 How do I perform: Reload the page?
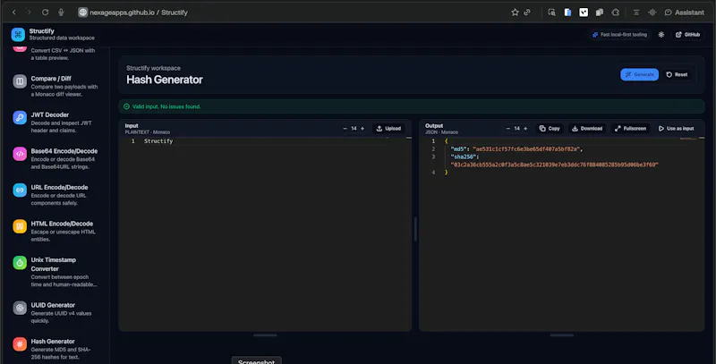point(46,13)
